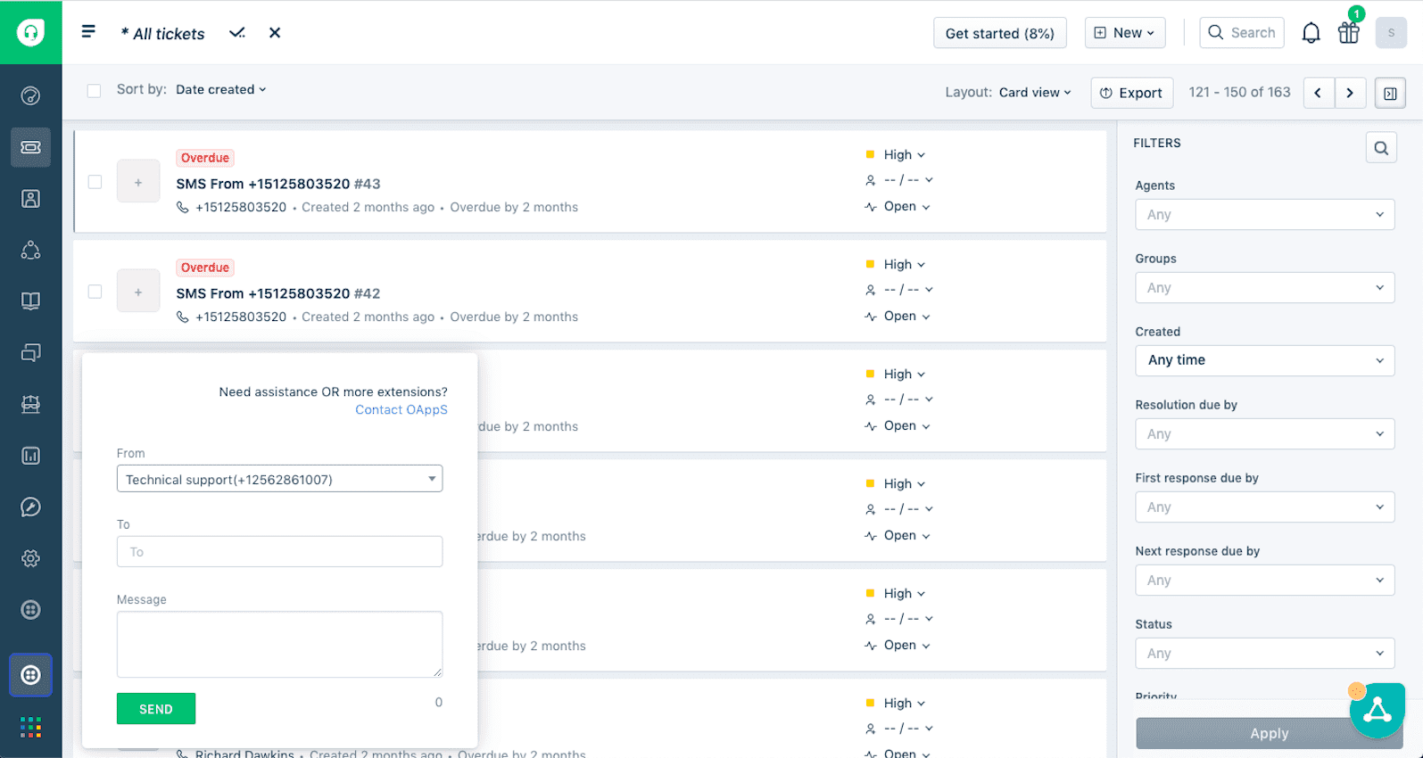1423x758 pixels.
Task: Go to previous page of tickets
Action: (x=1319, y=93)
